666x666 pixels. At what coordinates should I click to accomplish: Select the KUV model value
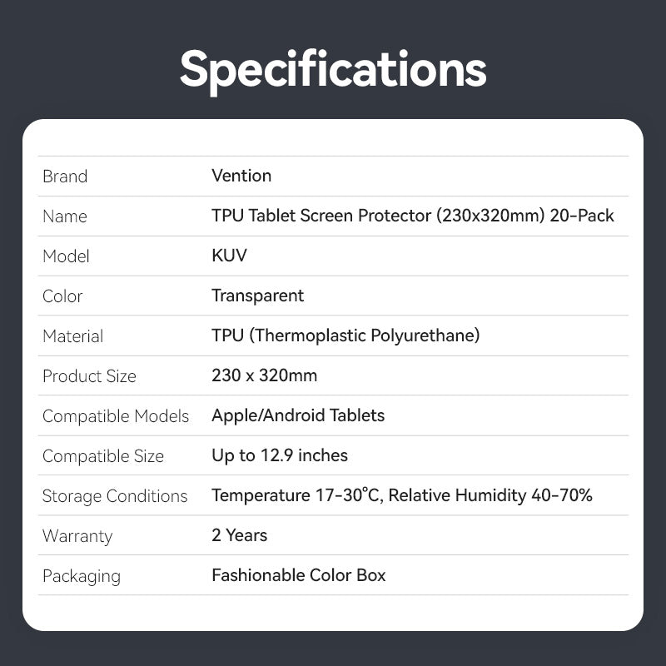click(229, 256)
